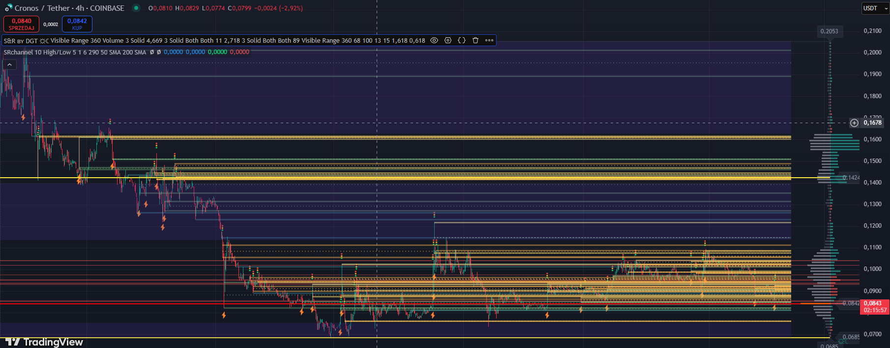Collapse the indicator legend with arrow
Screen dimensions: 890x348
coord(9,64)
